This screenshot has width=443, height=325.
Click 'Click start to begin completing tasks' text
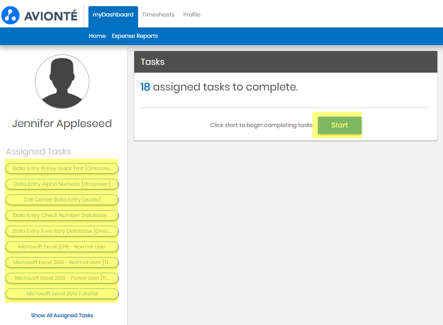[261, 125]
